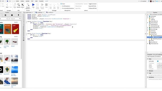Click the Play icon in the Test group

[x=33, y=5]
